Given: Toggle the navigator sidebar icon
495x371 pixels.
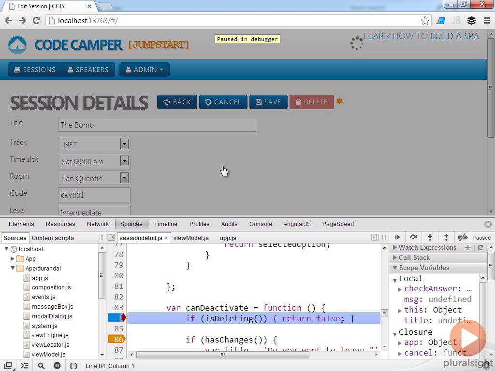Looking at the screenshot, I should click(111, 237).
